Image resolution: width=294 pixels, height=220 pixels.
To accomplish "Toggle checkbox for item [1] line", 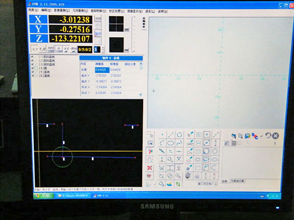I will click(33, 58).
